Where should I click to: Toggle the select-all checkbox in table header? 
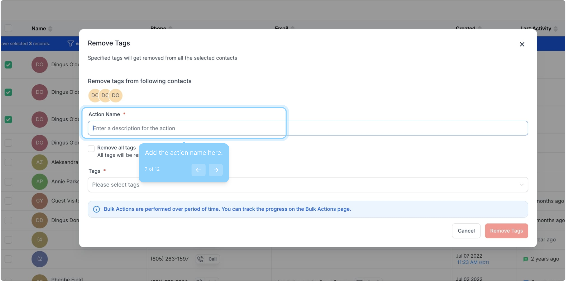click(8, 28)
